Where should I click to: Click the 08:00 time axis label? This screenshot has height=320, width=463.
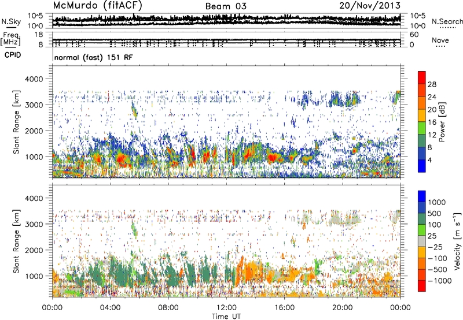168,308
